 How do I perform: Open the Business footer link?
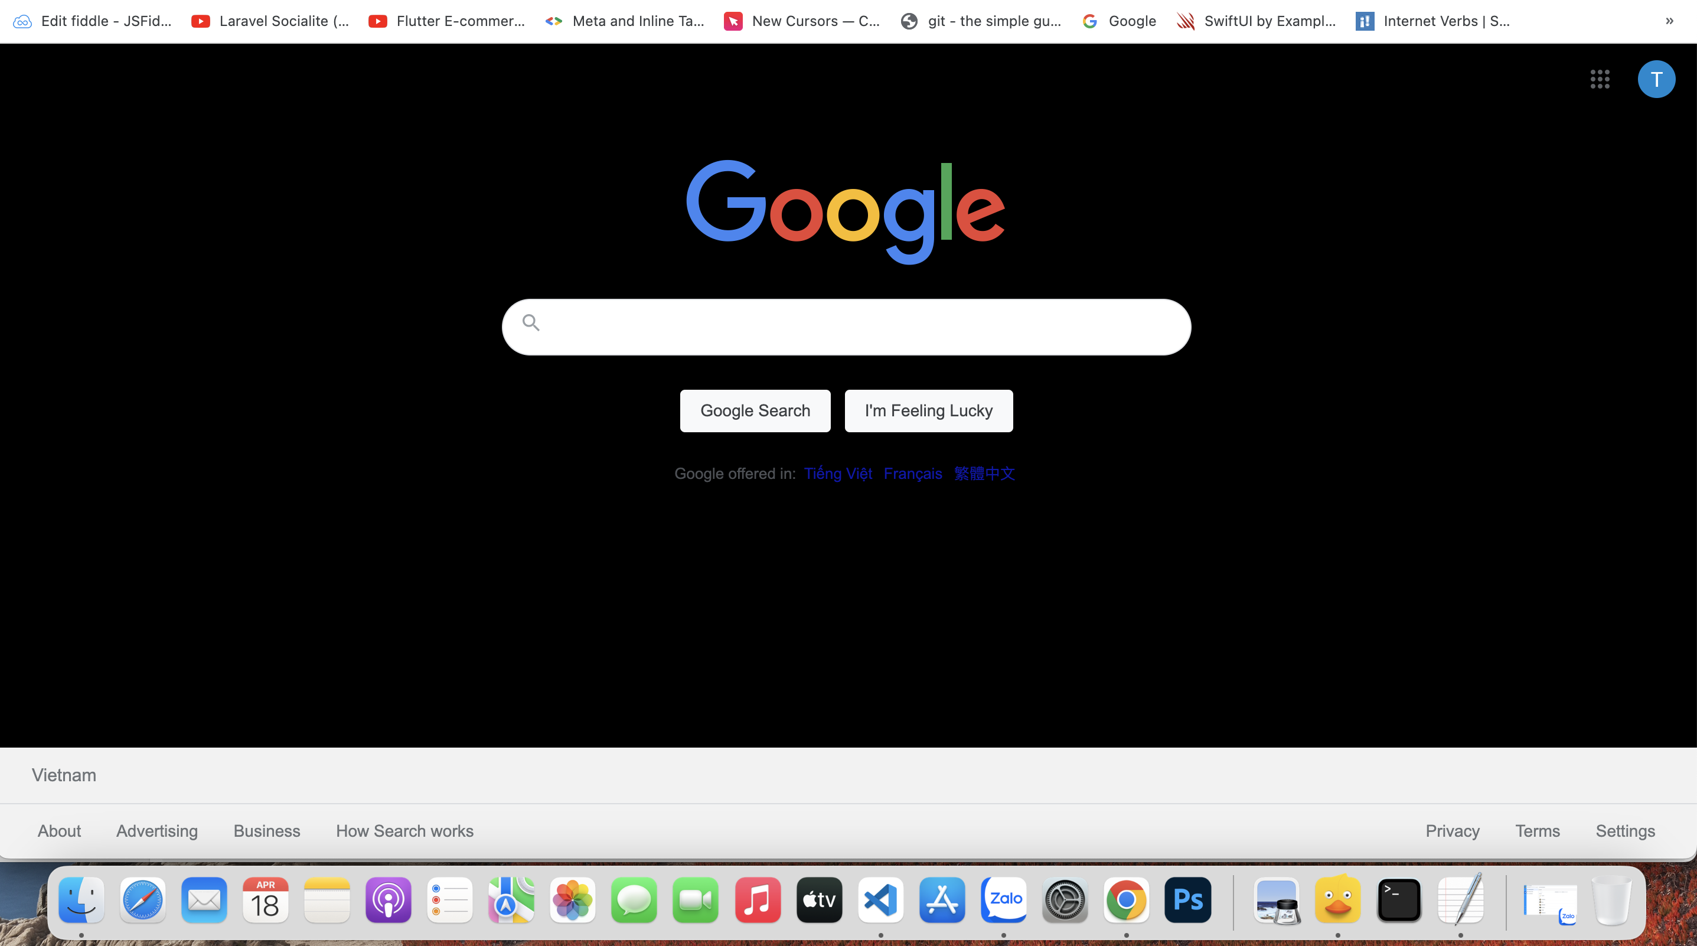tap(267, 831)
